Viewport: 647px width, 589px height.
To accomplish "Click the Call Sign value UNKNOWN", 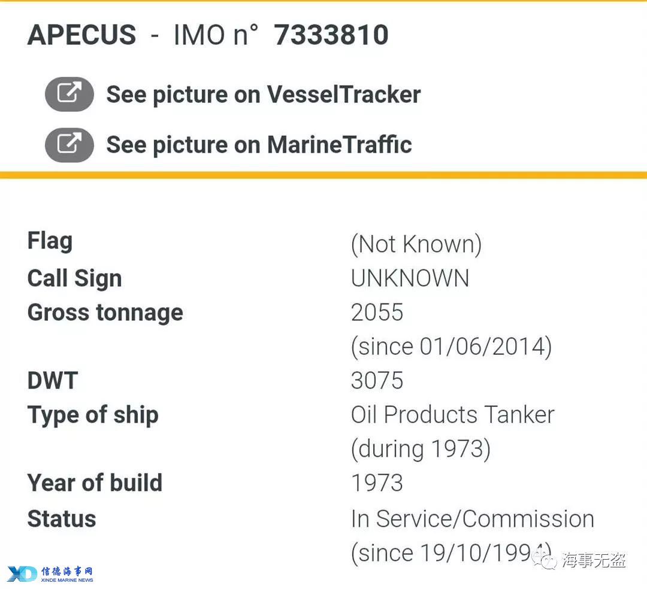I will coord(410,278).
